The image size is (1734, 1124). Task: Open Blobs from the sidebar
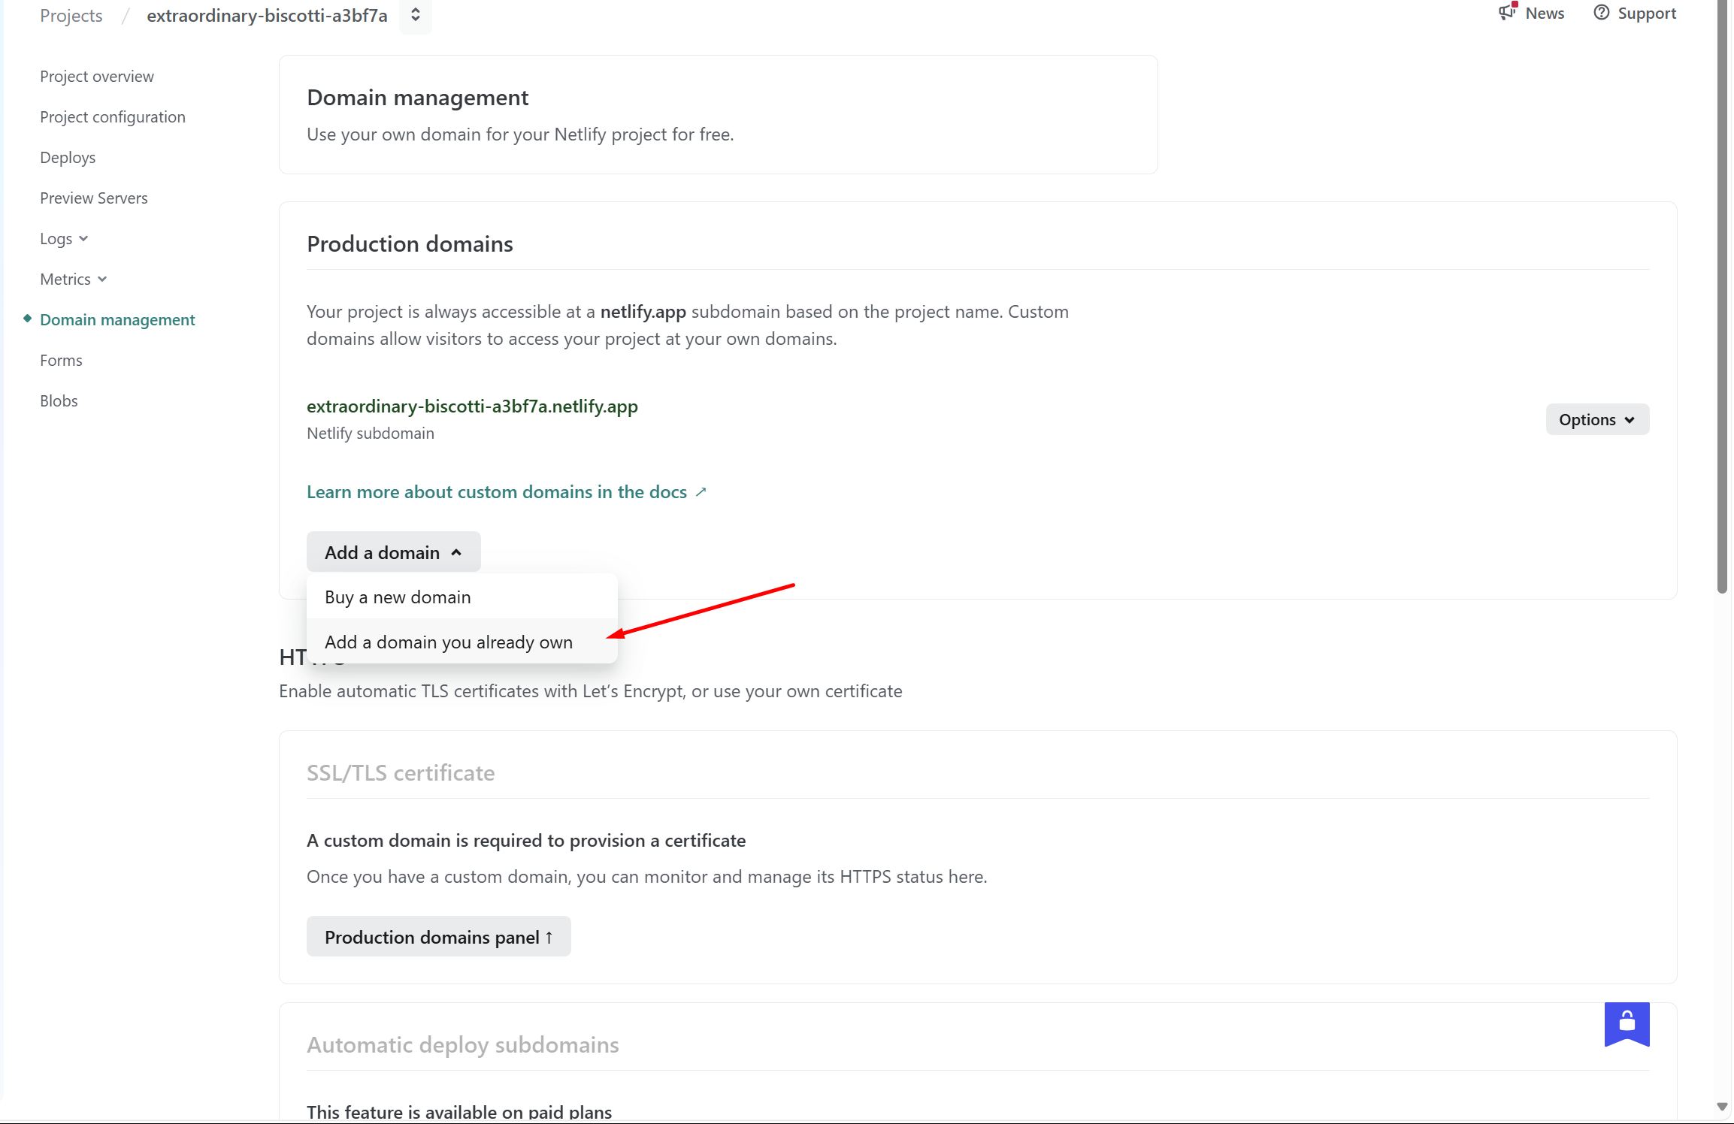click(59, 401)
